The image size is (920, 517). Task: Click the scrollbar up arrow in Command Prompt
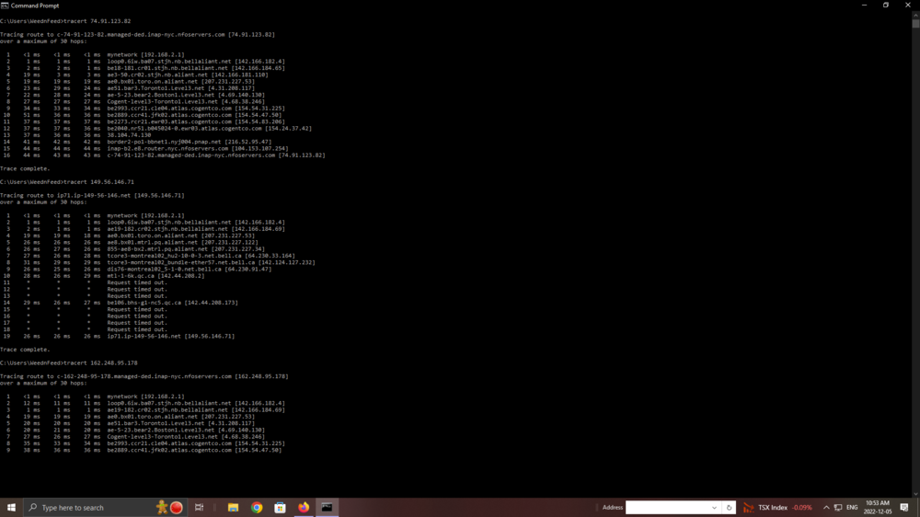tap(915, 15)
